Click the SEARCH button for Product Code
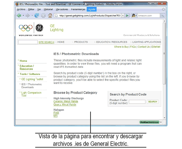 (x=153, y=102)
